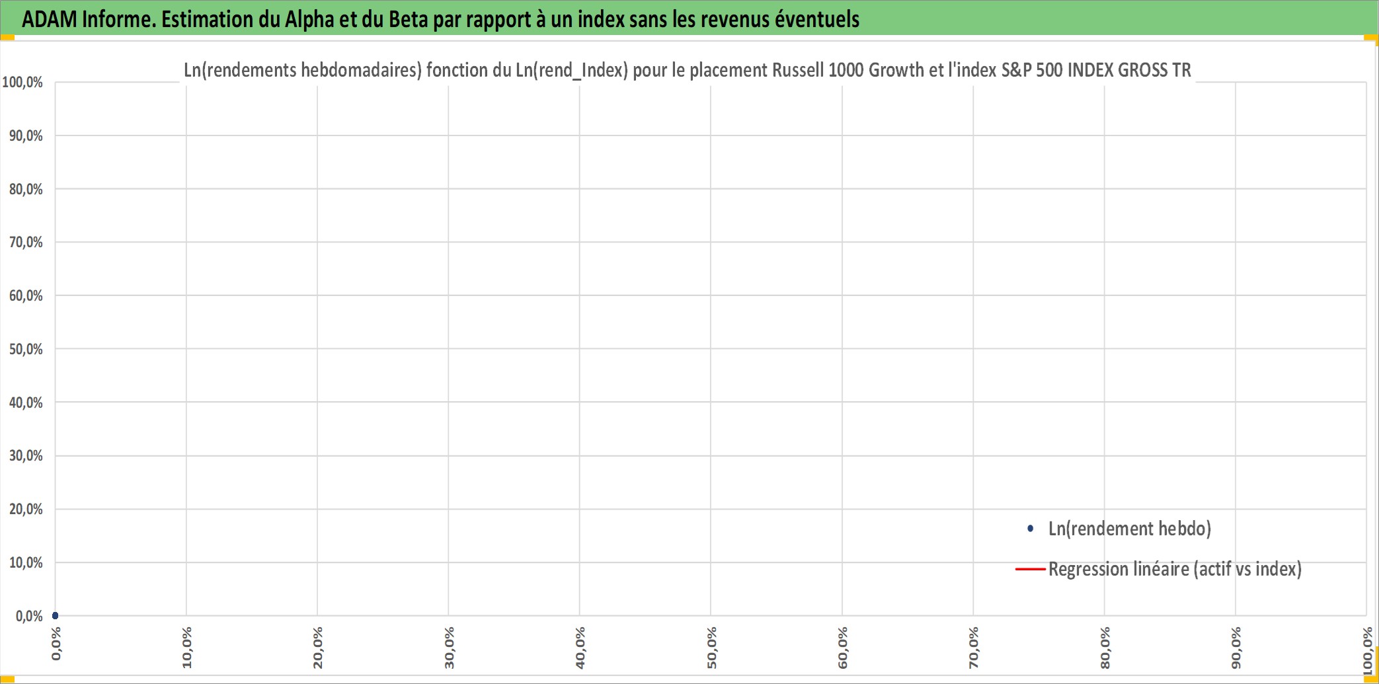The width and height of the screenshot is (1379, 684).
Task: Click the legend entry "Ln(rendement hebdo)"
Action: click(x=1129, y=529)
